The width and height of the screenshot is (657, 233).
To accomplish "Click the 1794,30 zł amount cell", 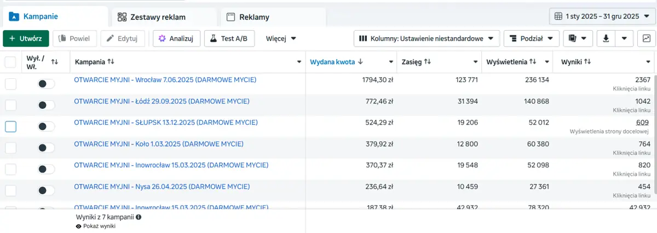I will point(378,80).
